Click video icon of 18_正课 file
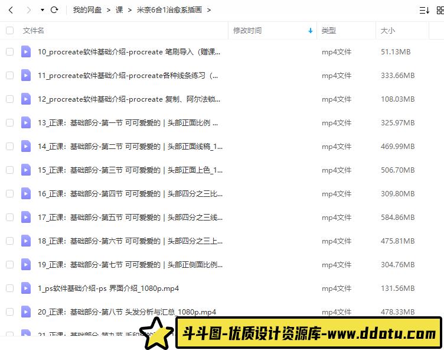444x350 pixels. coord(26,241)
